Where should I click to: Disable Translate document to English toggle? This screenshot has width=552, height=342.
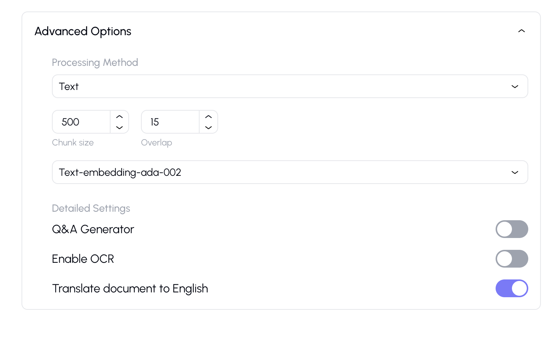[x=512, y=288]
